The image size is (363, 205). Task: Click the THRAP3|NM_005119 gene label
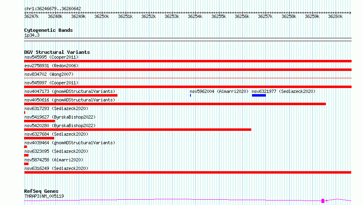(44, 196)
